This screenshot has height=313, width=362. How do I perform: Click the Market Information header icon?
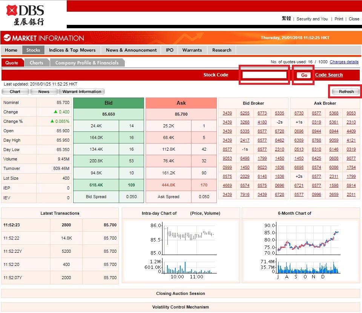click(x=7, y=38)
